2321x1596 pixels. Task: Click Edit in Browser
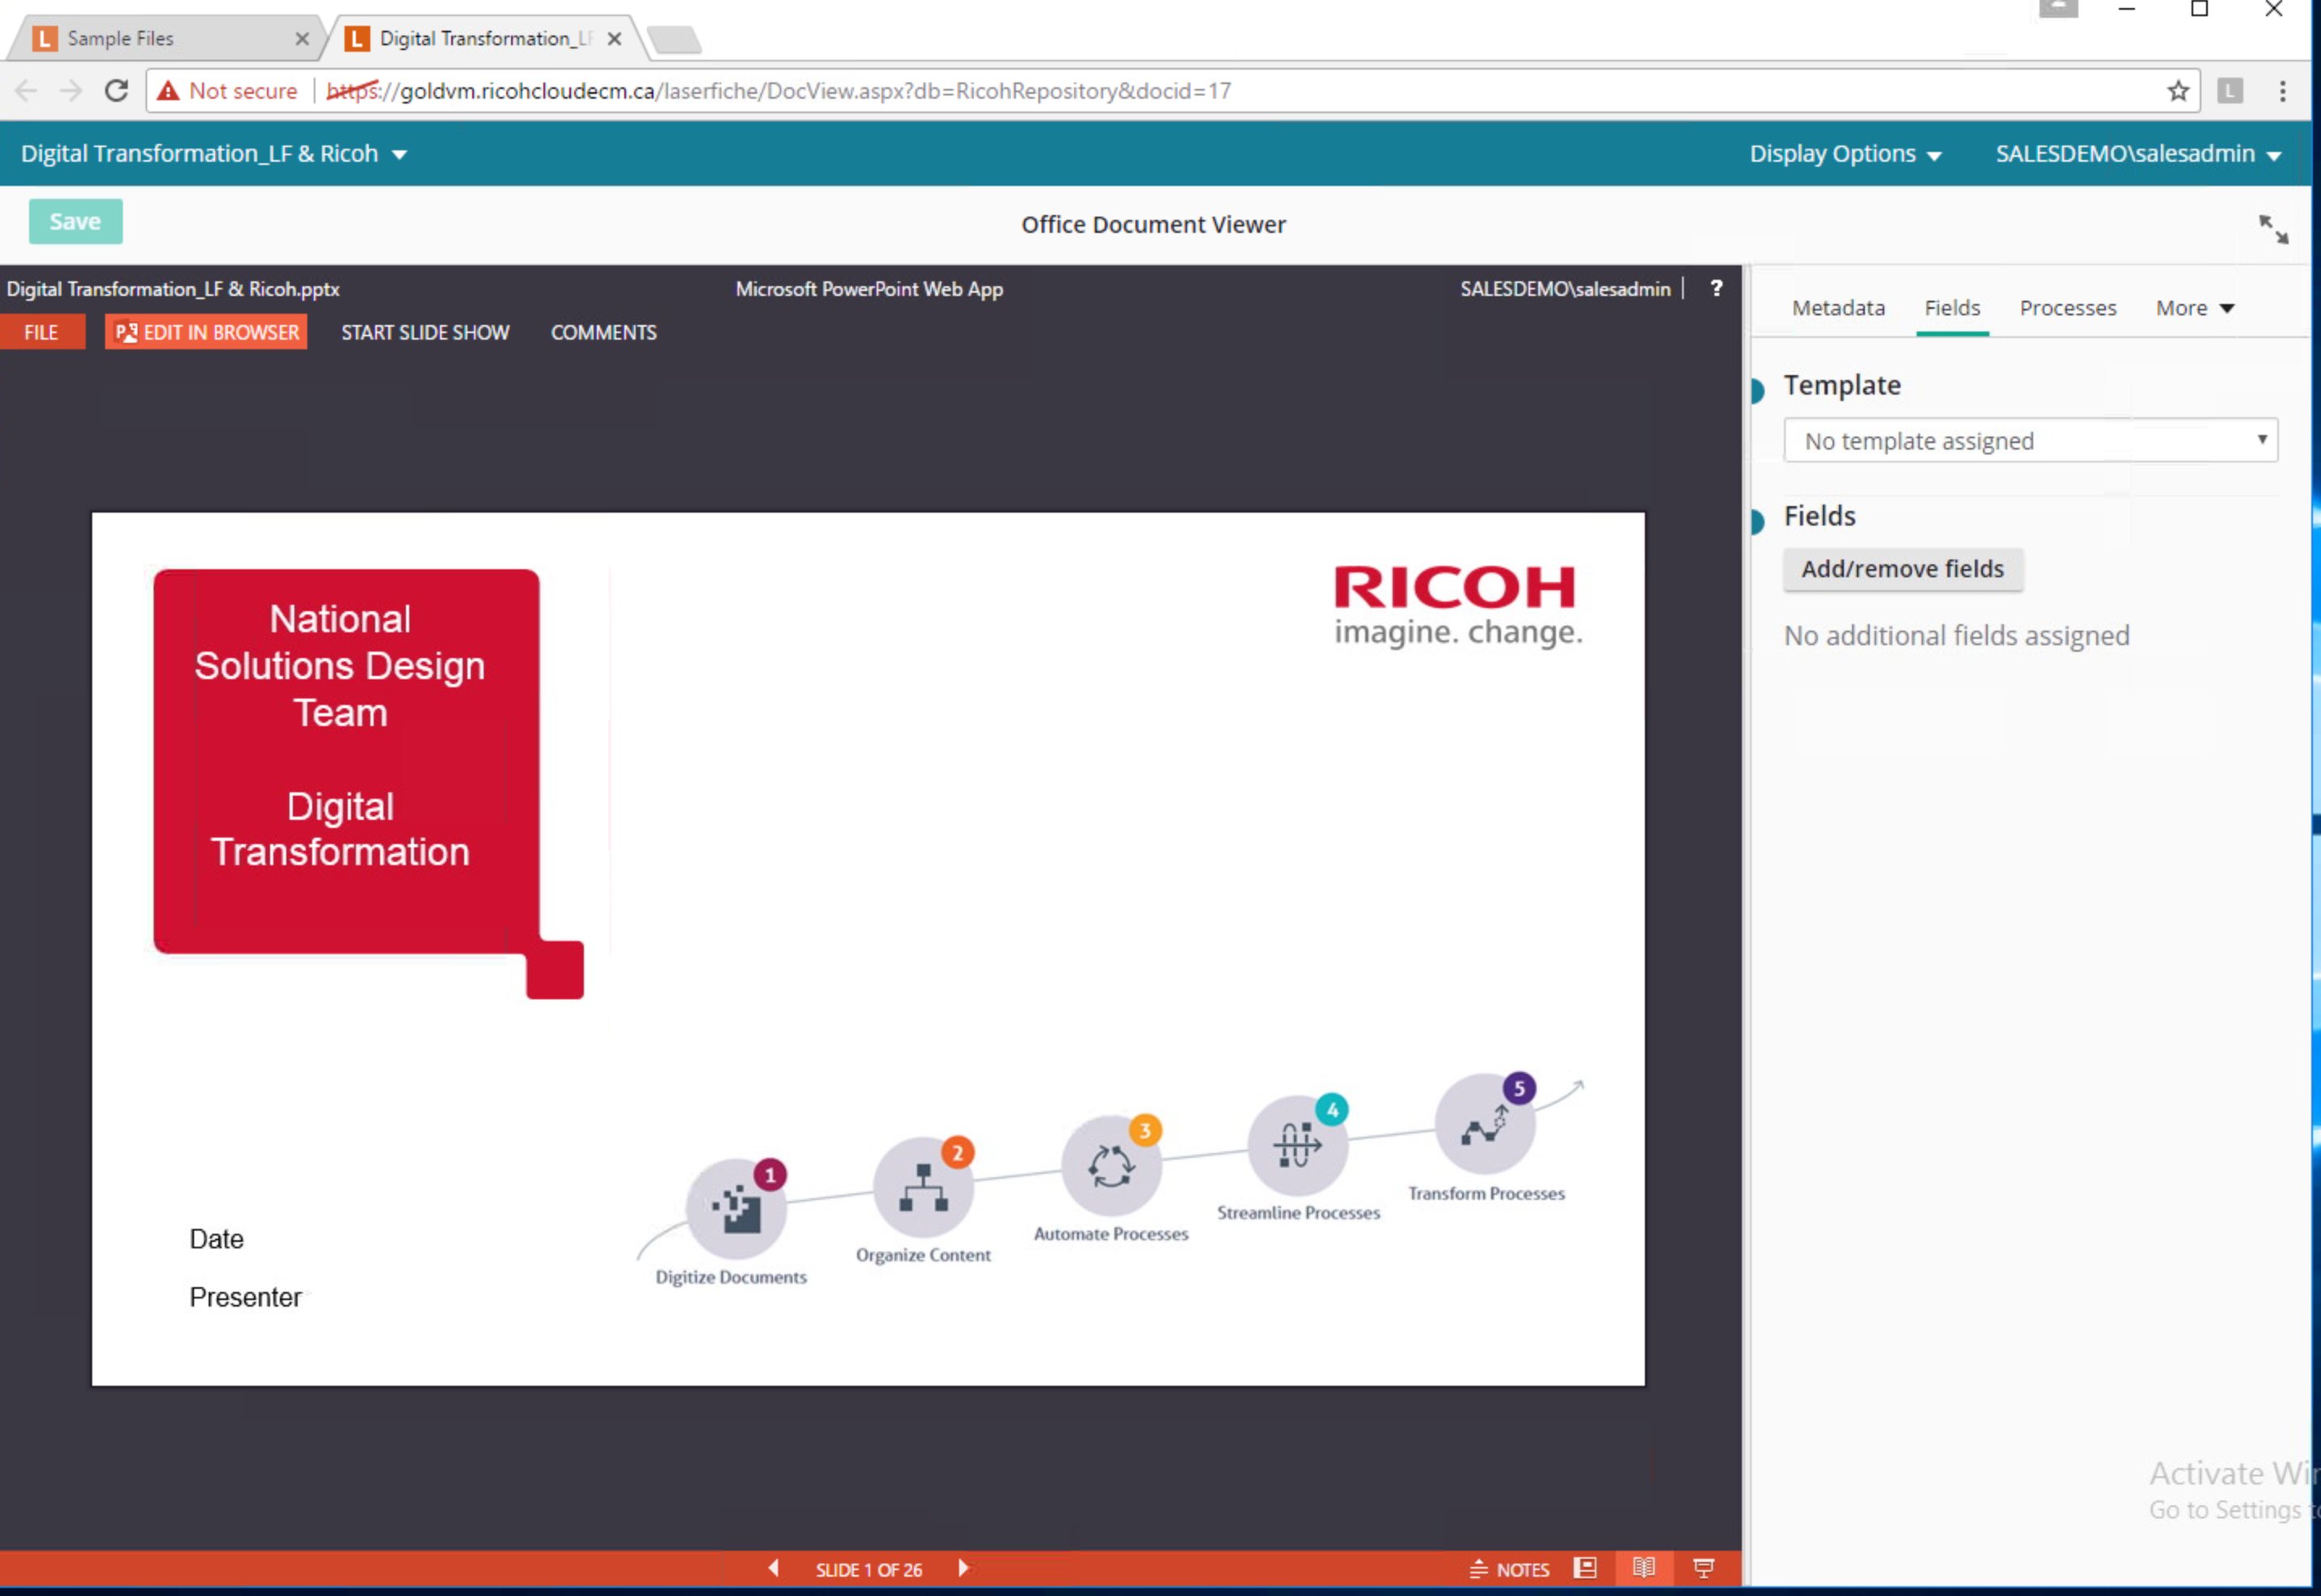(206, 332)
